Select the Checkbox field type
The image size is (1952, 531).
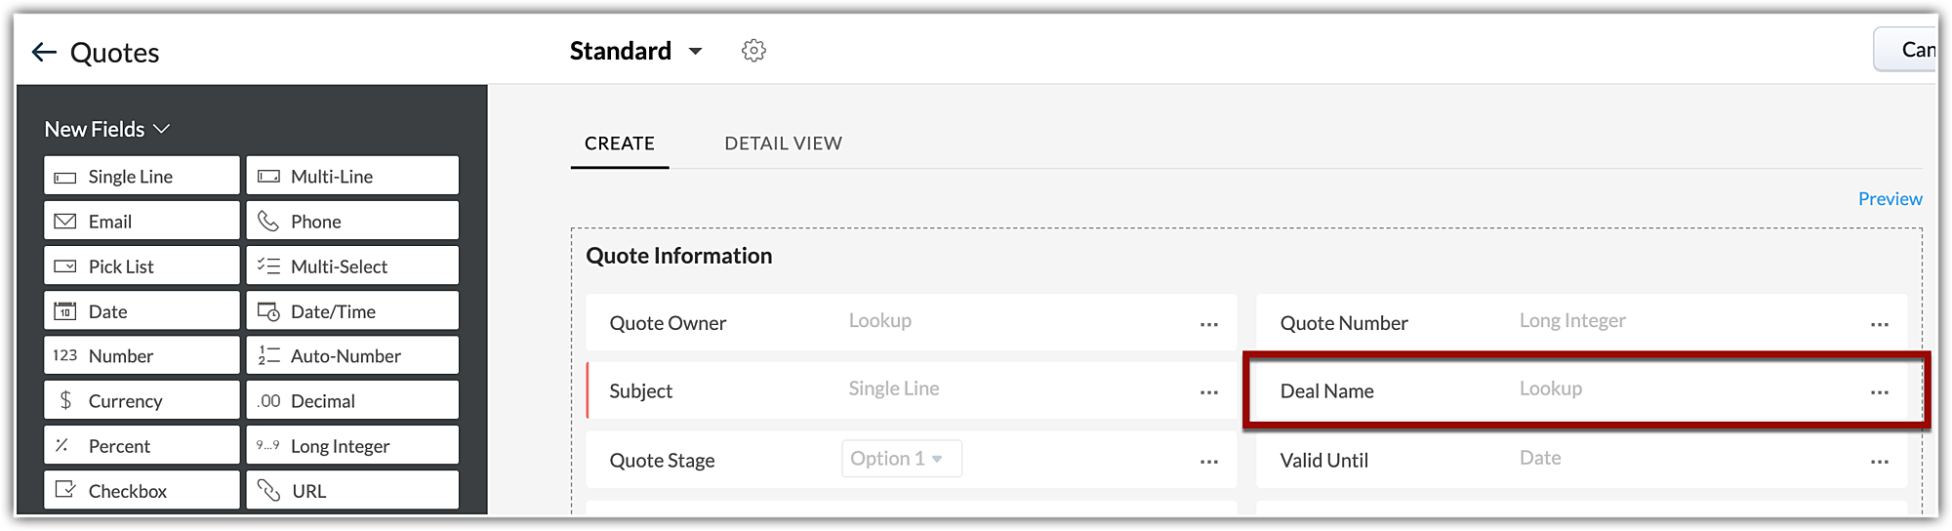pos(142,491)
